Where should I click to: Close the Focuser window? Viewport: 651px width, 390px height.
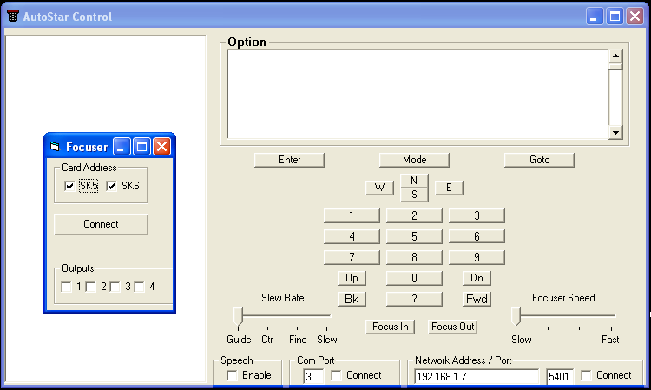tap(162, 147)
